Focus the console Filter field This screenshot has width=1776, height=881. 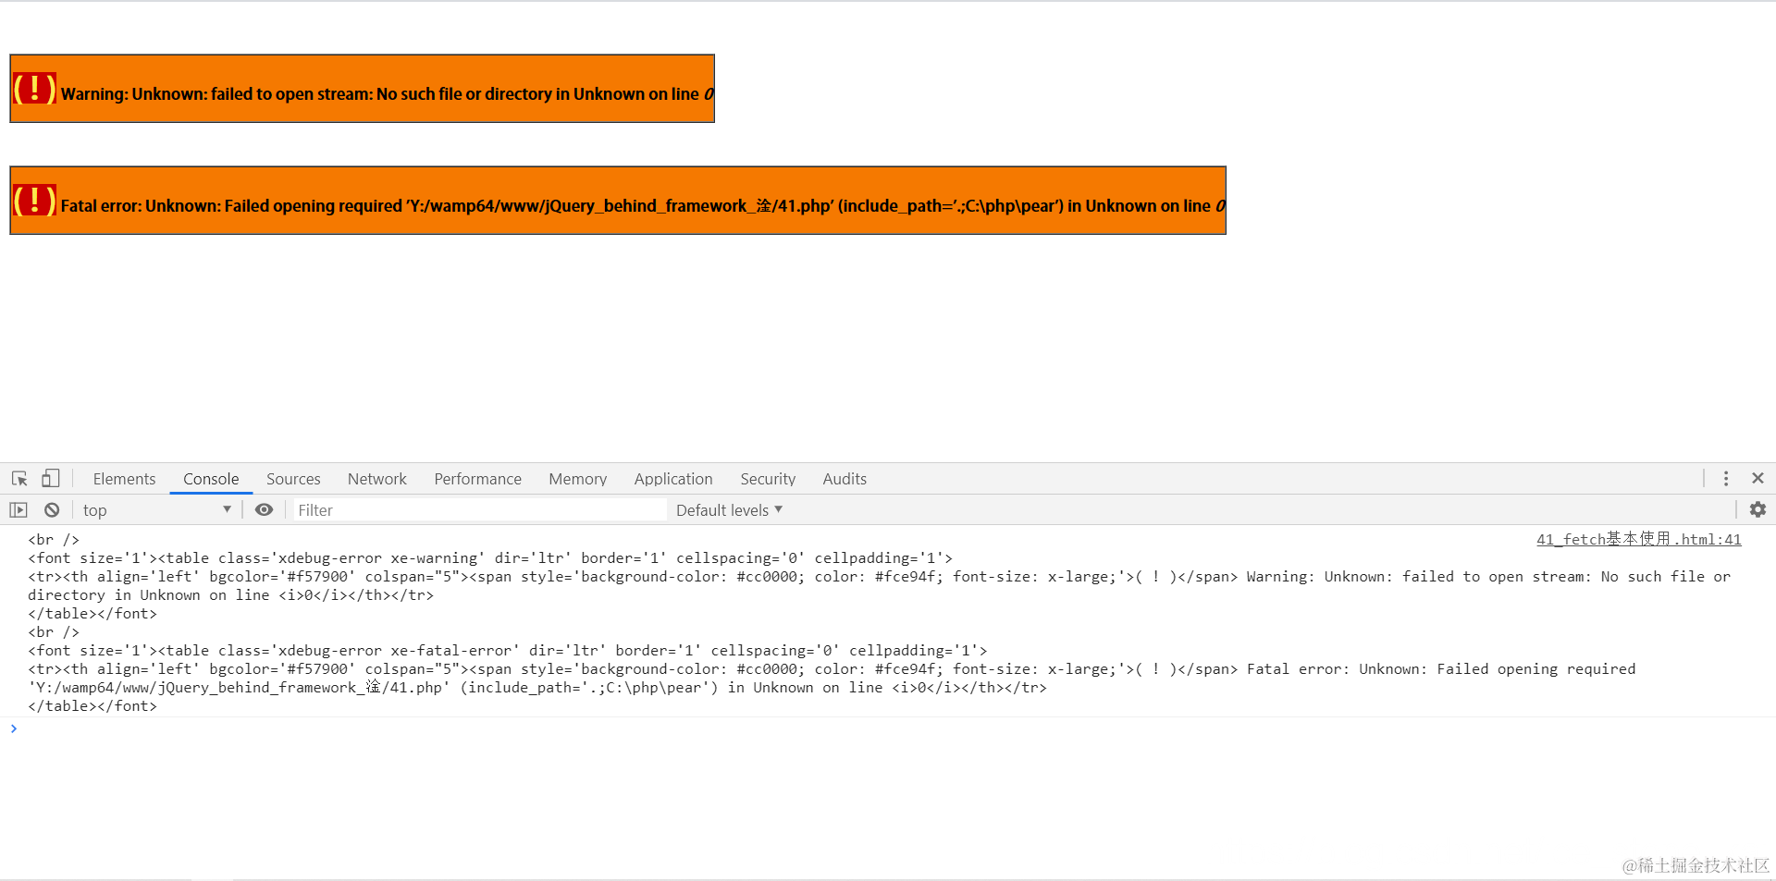480,510
